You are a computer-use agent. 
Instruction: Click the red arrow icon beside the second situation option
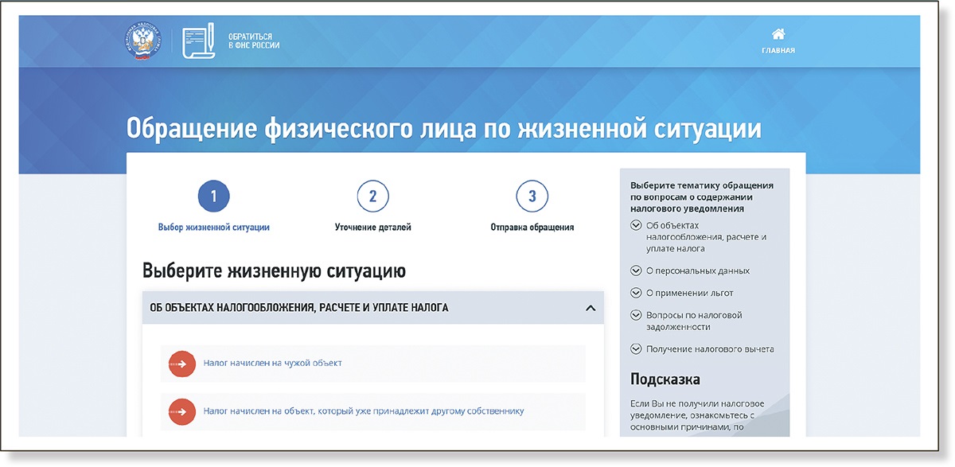[x=181, y=412]
